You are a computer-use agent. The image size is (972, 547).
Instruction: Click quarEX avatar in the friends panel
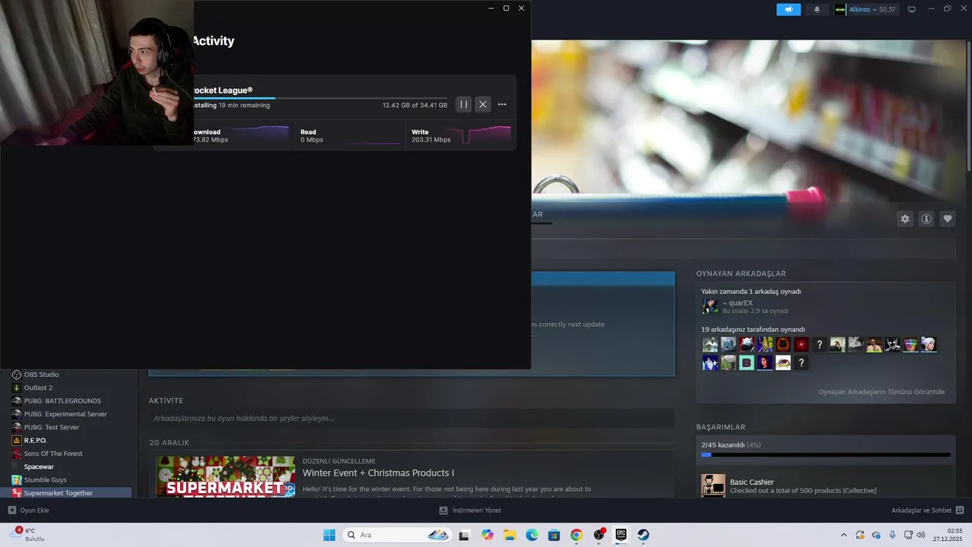click(x=710, y=306)
